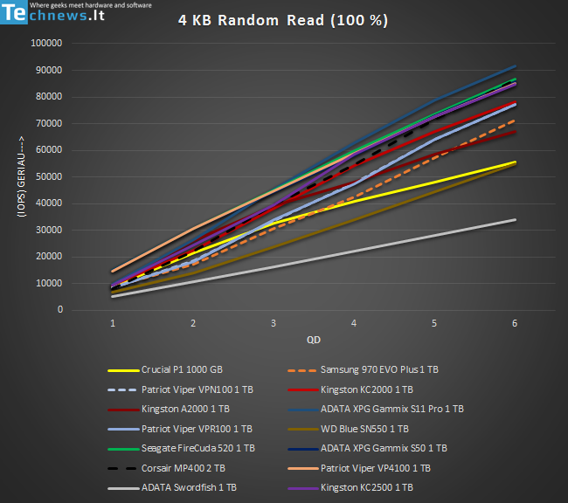Click the x-axis tick label 3
The height and width of the screenshot is (503, 568).
click(x=274, y=323)
